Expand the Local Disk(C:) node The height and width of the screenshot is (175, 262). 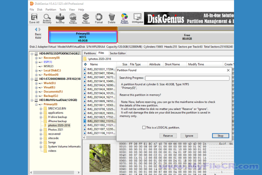pyautogui.click(x=36, y=71)
